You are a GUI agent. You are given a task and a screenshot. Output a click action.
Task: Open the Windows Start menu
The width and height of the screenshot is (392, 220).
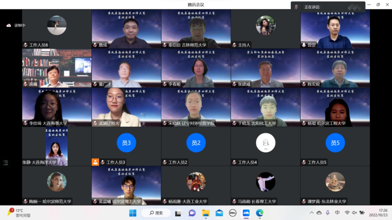[133, 213]
